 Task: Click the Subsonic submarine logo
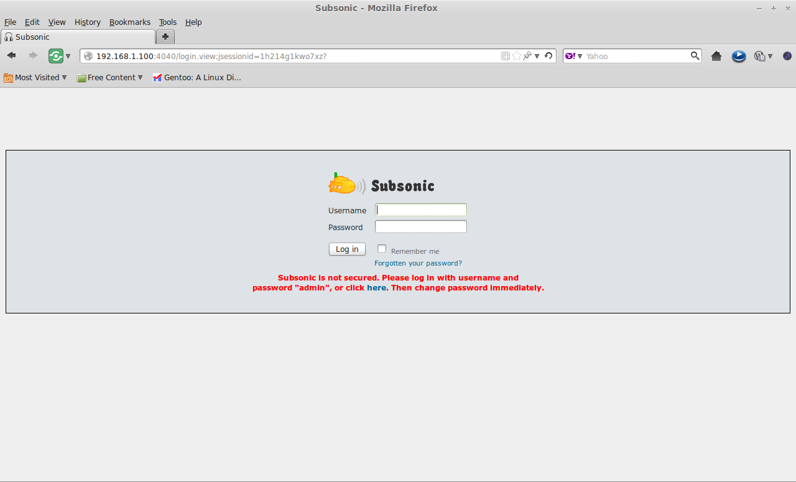[346, 184]
